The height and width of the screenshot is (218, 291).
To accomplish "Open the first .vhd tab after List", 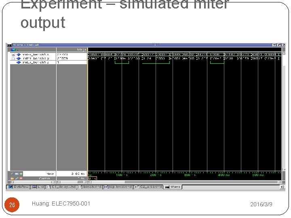I will [61, 187].
